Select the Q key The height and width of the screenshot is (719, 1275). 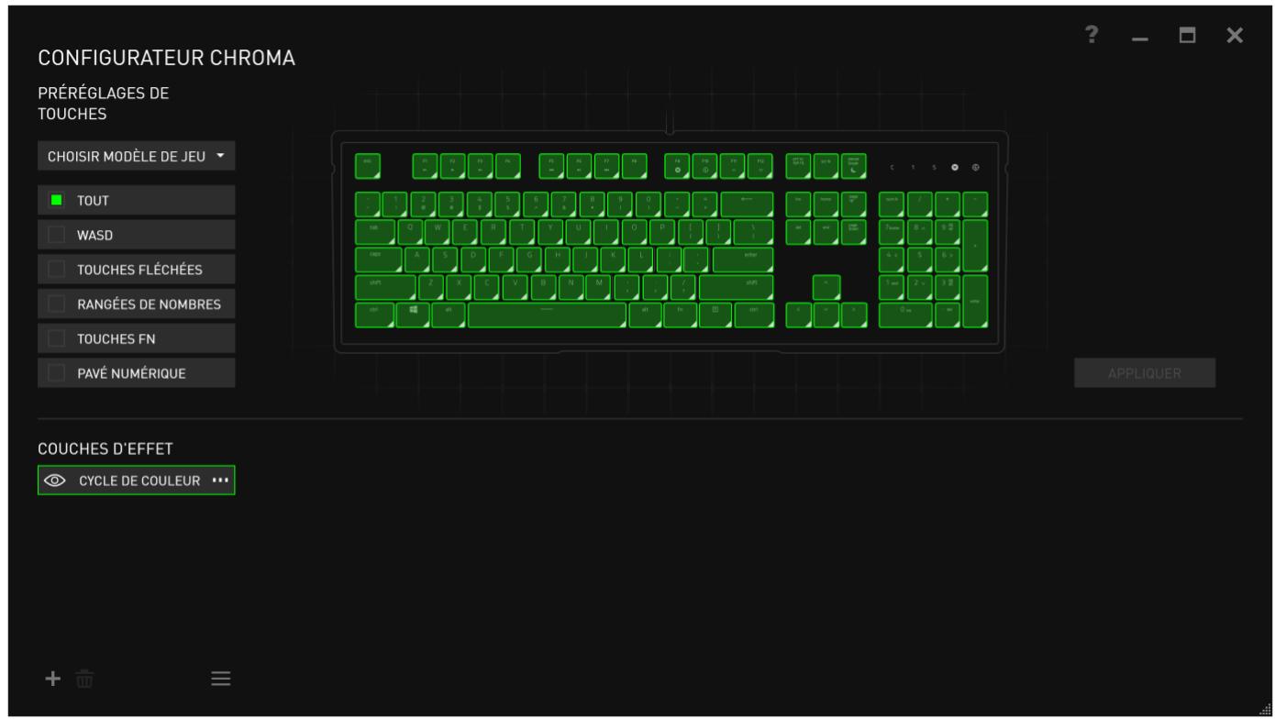click(x=411, y=232)
